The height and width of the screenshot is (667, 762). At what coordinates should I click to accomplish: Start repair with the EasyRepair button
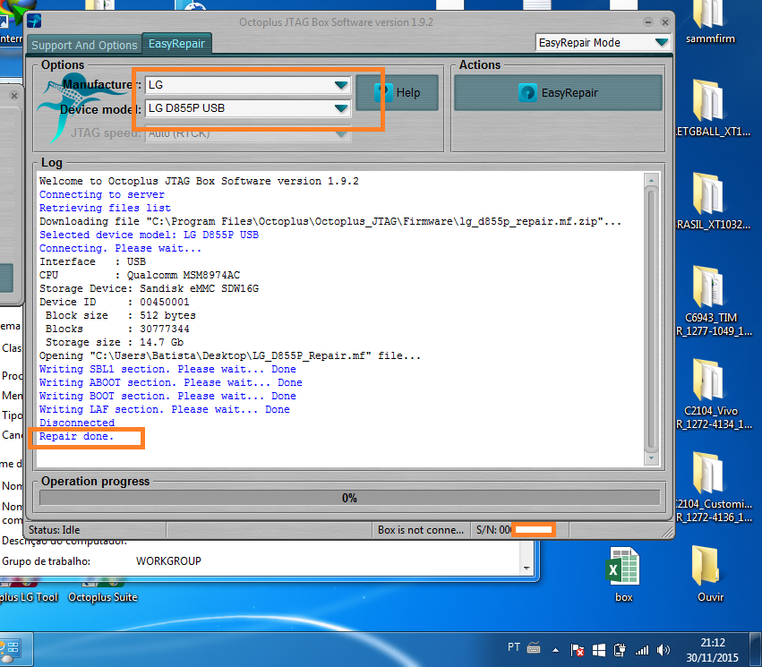click(x=558, y=92)
